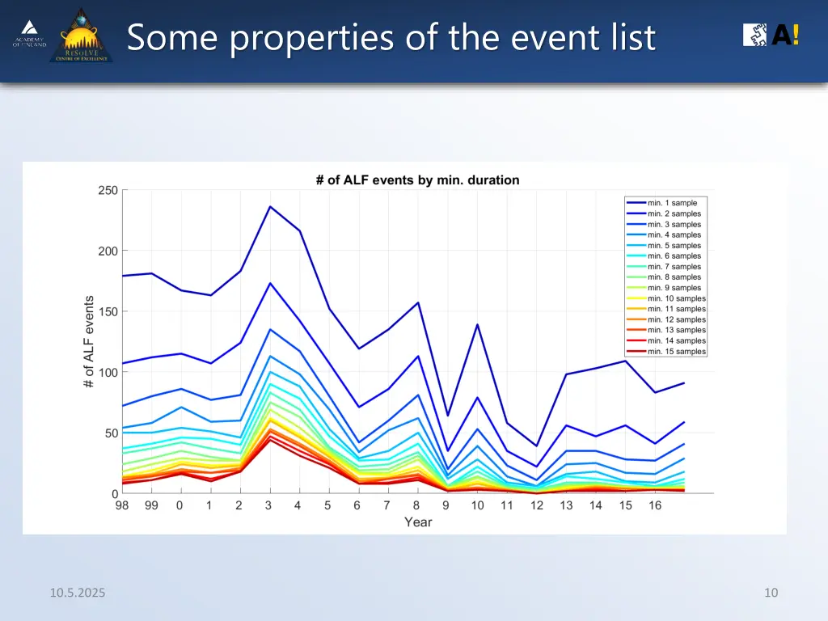The height and width of the screenshot is (621, 828).
Task: Select legend entry 'min. 6 samples'
Action: 664,256
